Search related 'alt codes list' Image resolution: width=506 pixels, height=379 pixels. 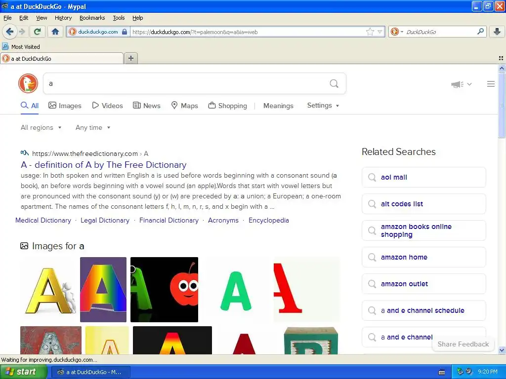coord(423,204)
